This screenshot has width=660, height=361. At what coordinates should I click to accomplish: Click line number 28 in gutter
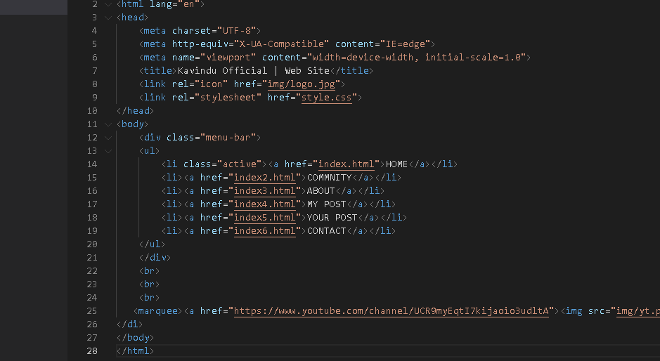pos(92,351)
